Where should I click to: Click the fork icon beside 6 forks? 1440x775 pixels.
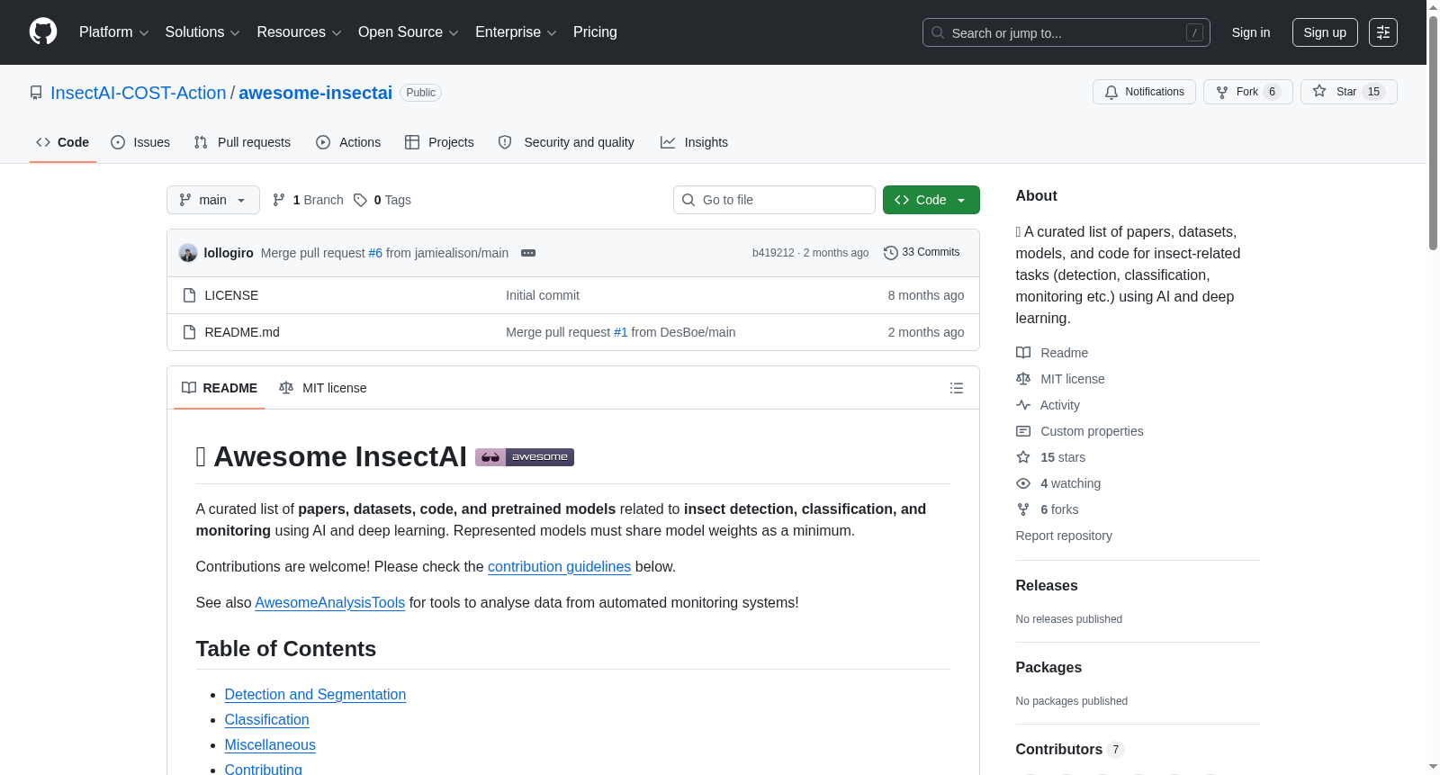click(1023, 509)
